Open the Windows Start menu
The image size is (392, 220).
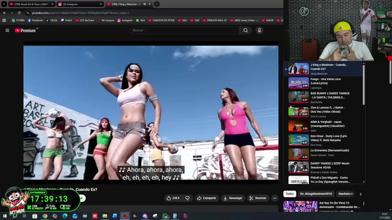tap(5, 216)
